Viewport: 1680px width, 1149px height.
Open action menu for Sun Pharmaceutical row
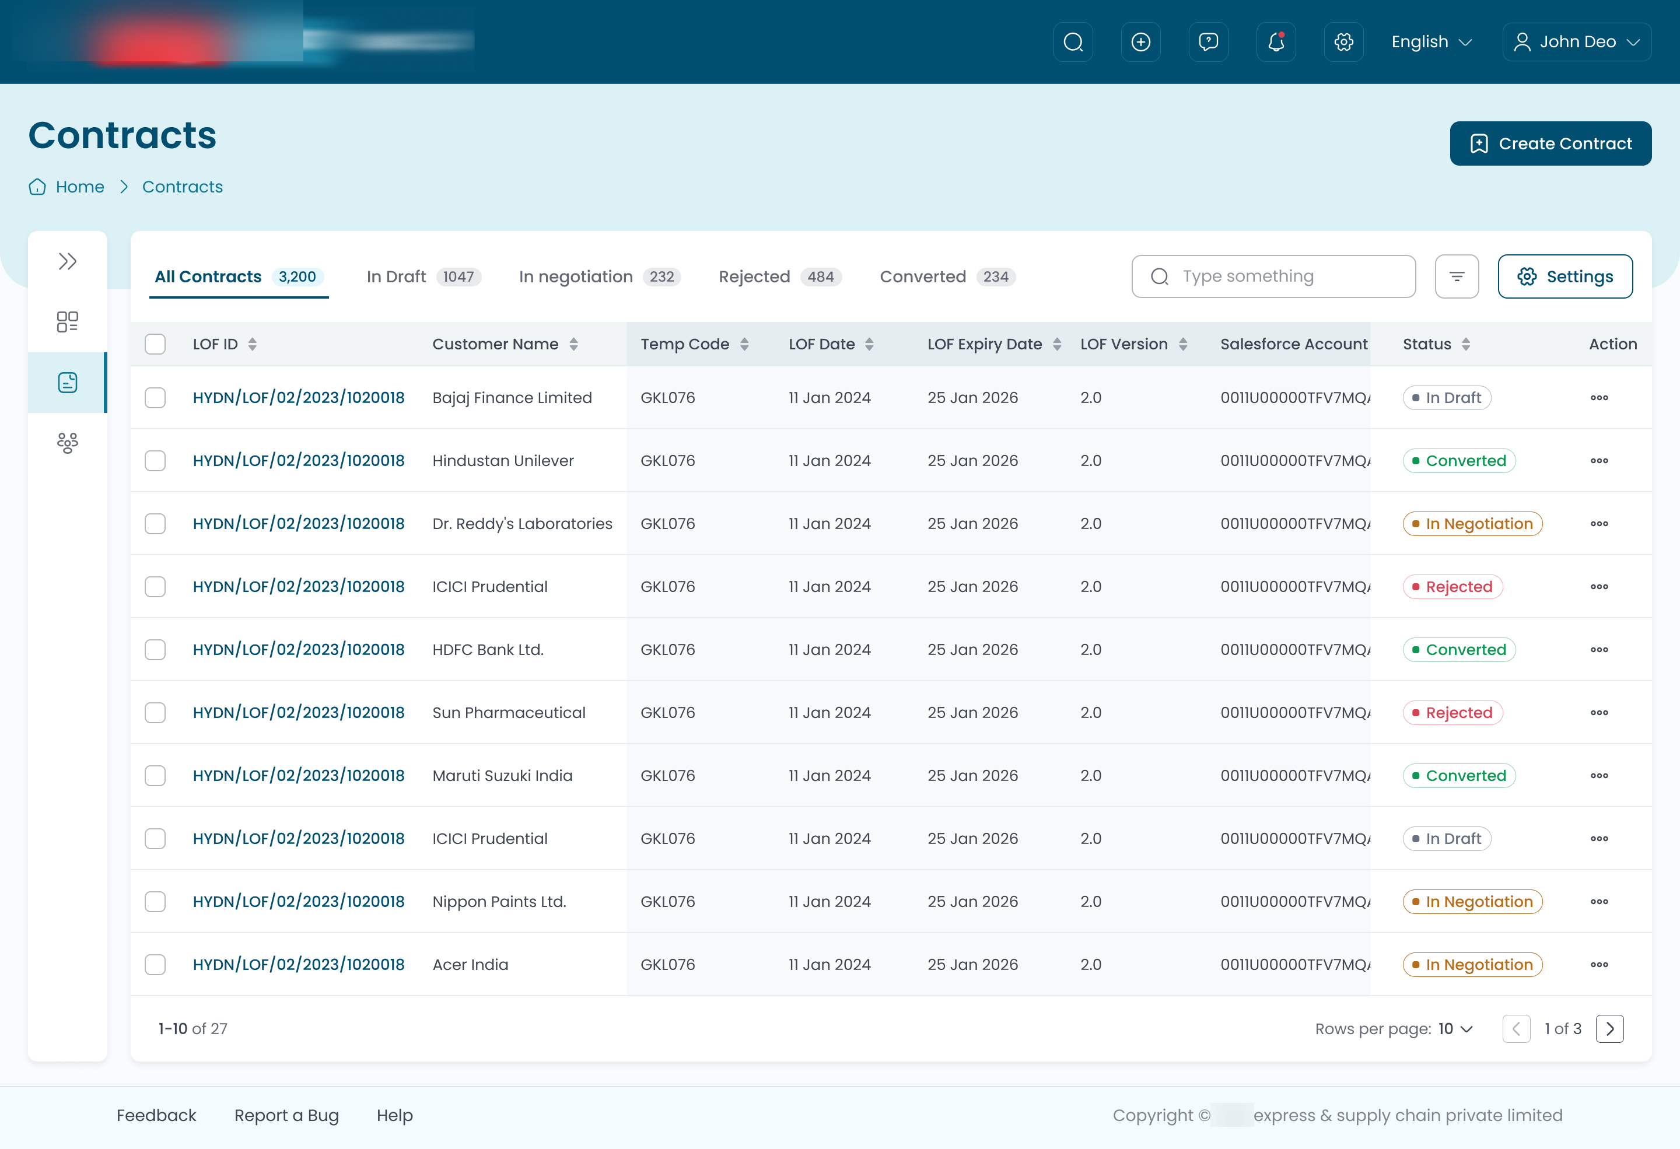pyautogui.click(x=1599, y=713)
